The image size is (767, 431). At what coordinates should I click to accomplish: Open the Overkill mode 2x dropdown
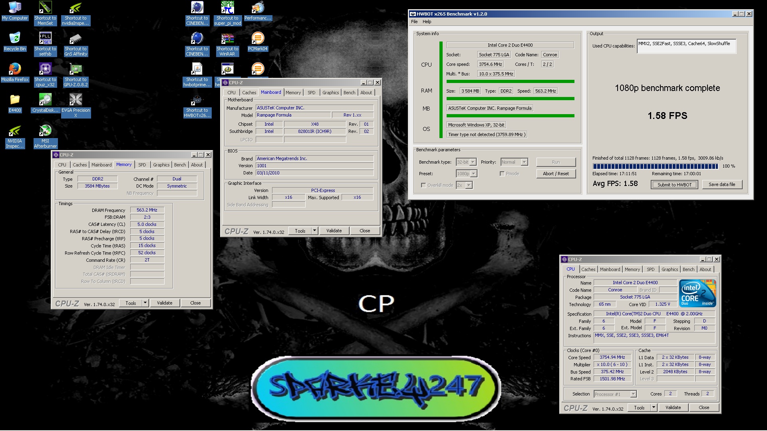click(x=469, y=185)
